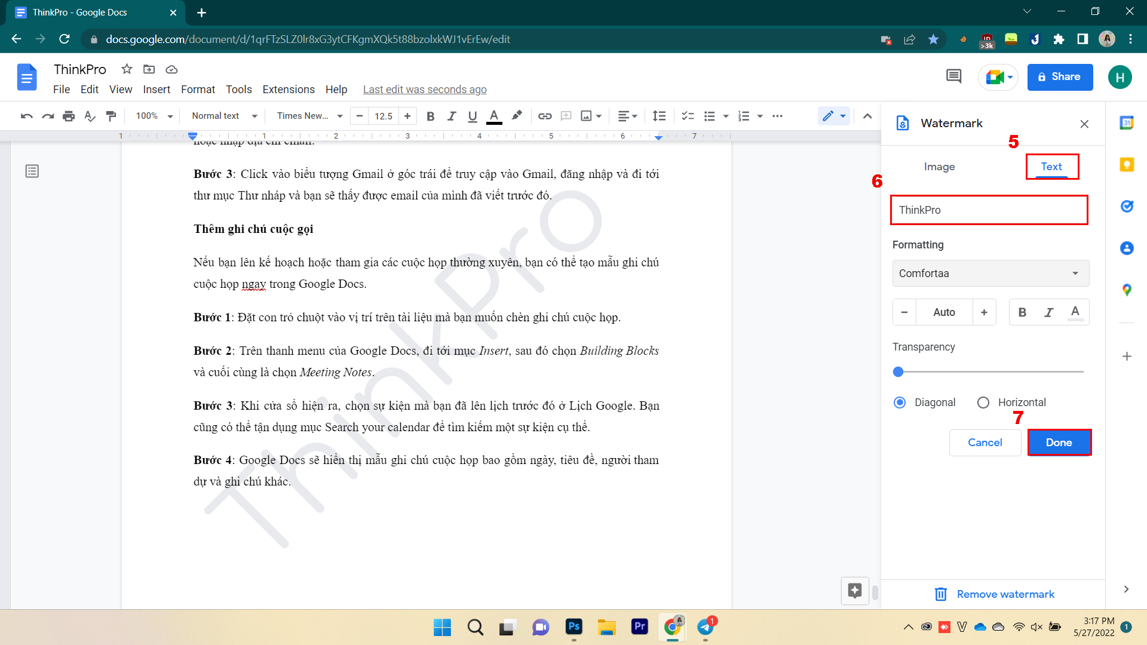Switch to the Text watermark tab
Image resolution: width=1147 pixels, height=645 pixels.
pos(1051,167)
